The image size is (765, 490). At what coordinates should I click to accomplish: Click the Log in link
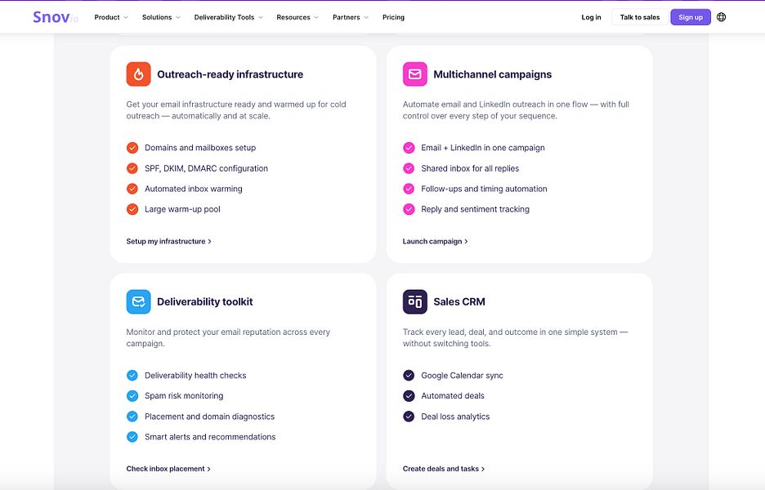point(591,17)
